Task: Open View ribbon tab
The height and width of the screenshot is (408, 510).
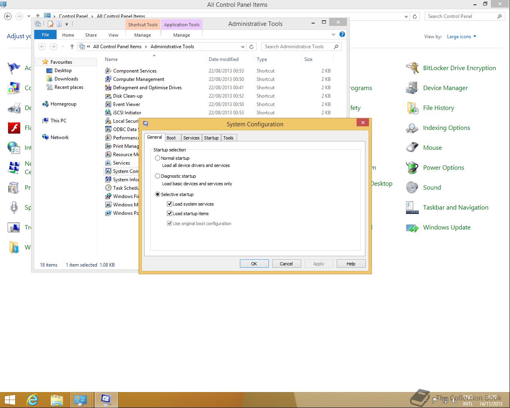Action: (x=114, y=35)
